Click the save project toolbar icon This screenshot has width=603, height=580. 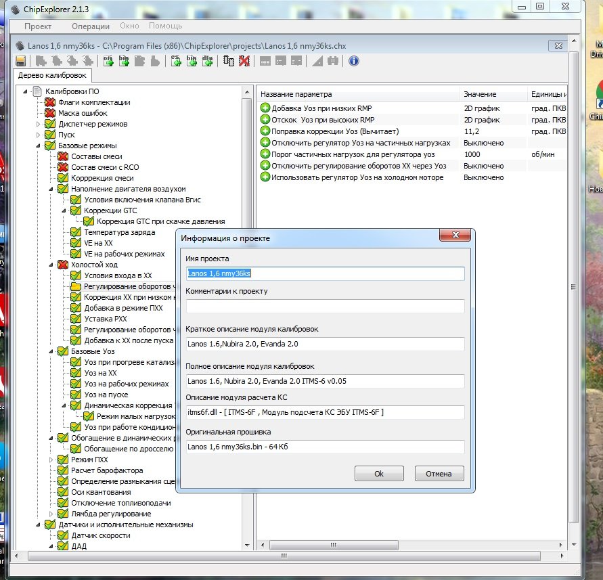tap(20, 61)
